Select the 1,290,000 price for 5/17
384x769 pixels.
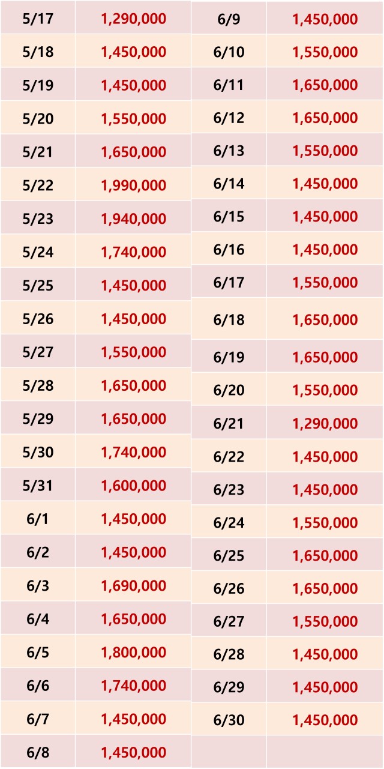point(133,19)
